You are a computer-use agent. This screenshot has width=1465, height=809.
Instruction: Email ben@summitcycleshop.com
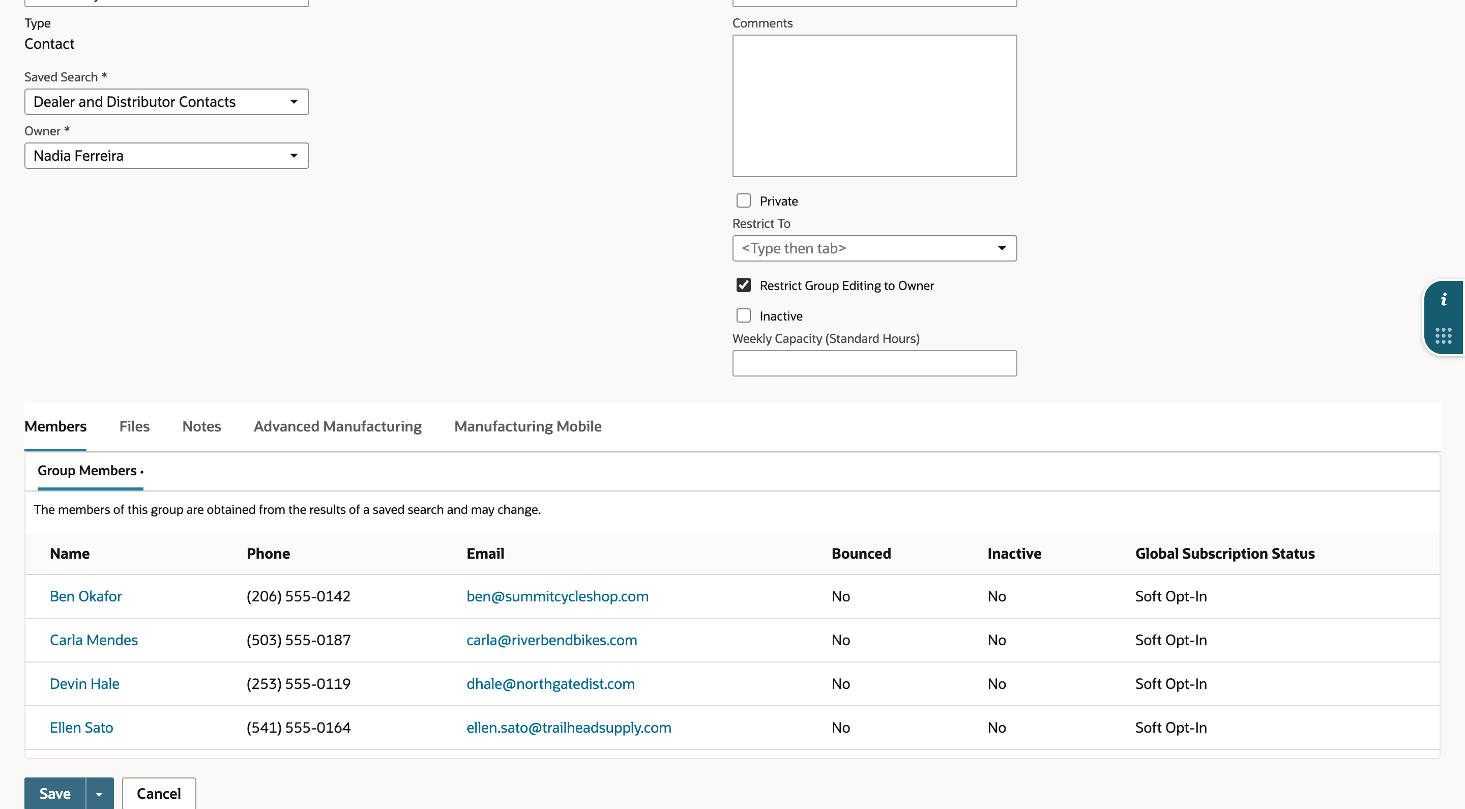(558, 596)
